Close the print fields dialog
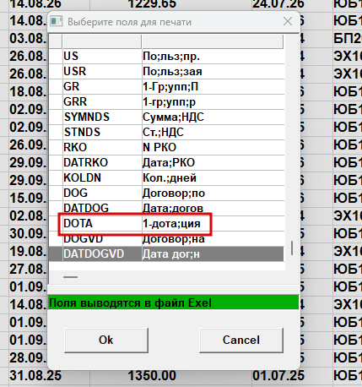 (x=288, y=21)
